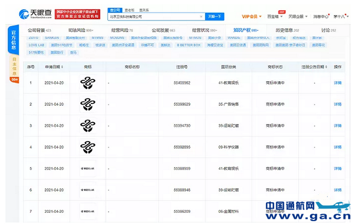This screenshot has width=354, height=224.
Task: Select the LOVE LAB trademark tag
Action: (37, 45)
